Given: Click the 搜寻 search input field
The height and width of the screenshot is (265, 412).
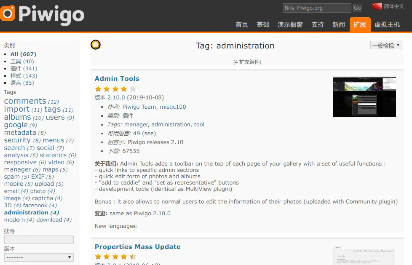Looking at the screenshot, I should pyautogui.click(x=39, y=239).
